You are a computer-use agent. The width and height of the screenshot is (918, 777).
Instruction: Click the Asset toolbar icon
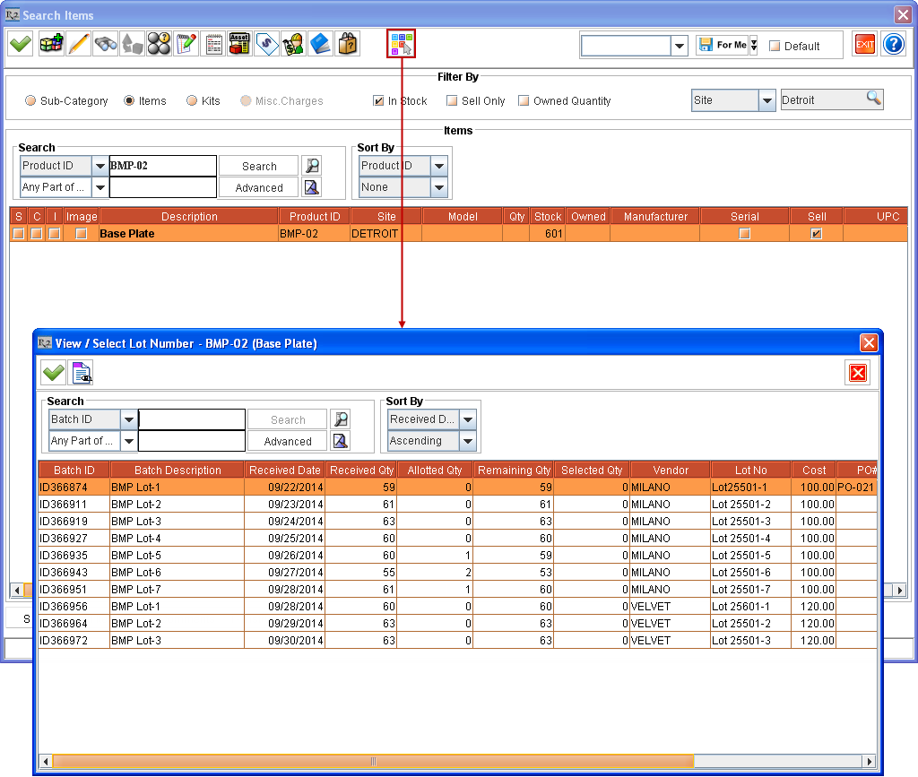tap(238, 43)
